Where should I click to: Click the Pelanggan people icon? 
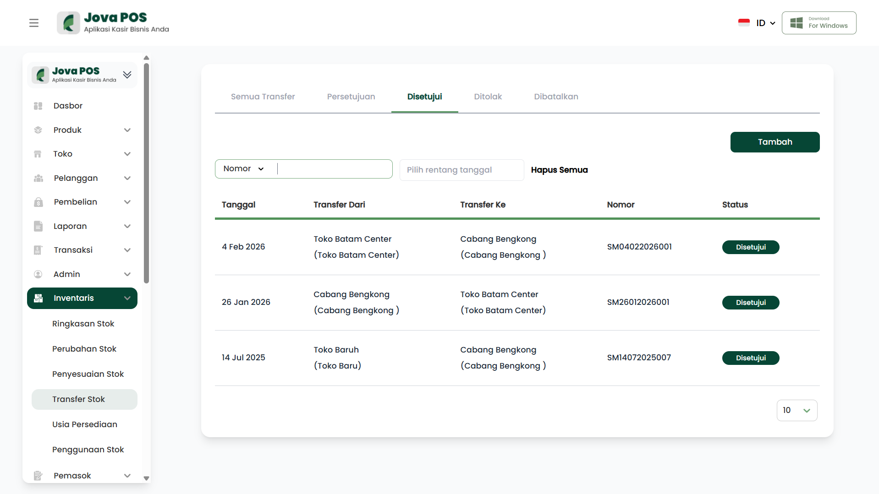[38, 178]
